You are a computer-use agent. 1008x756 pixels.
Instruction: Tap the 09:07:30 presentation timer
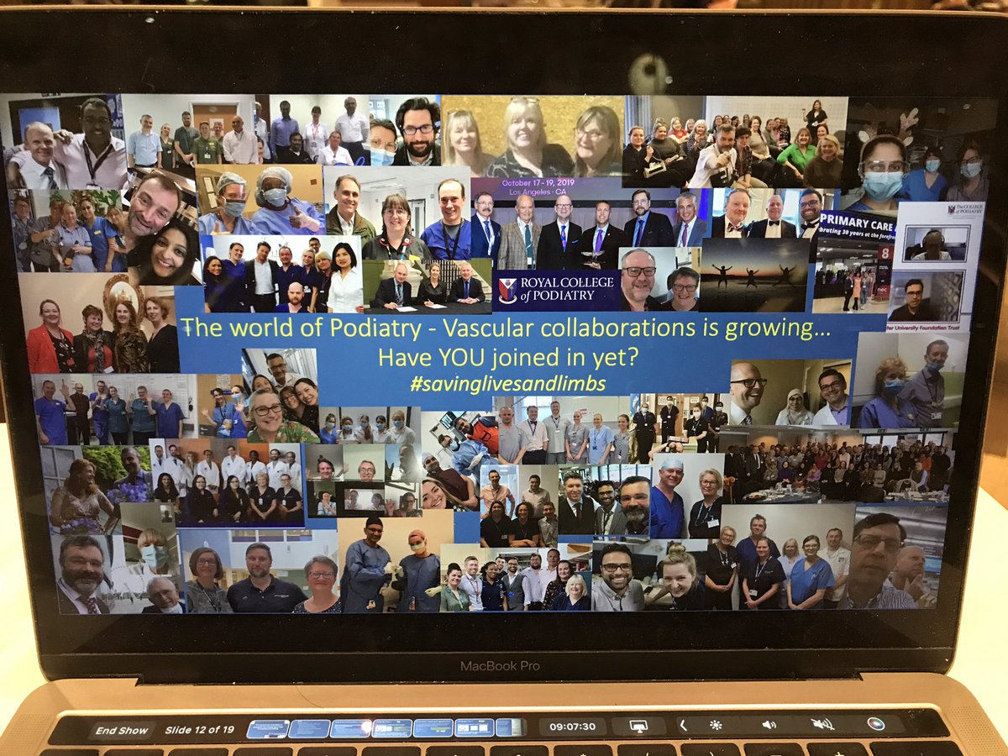point(572,727)
